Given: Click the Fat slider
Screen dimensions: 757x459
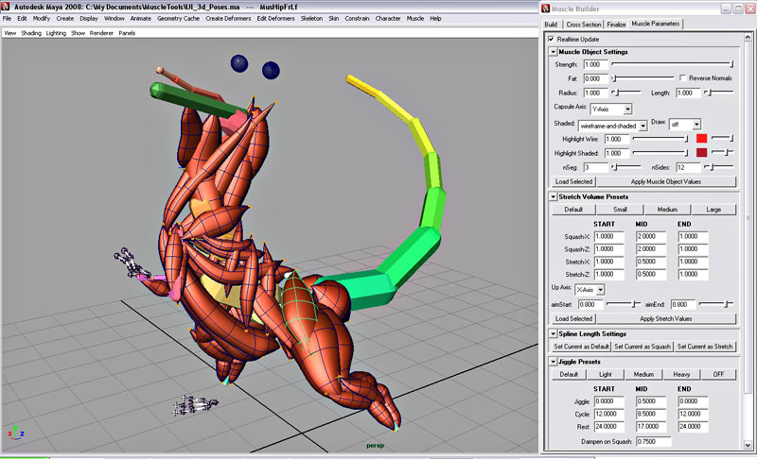Looking at the screenshot, I should 643,77.
